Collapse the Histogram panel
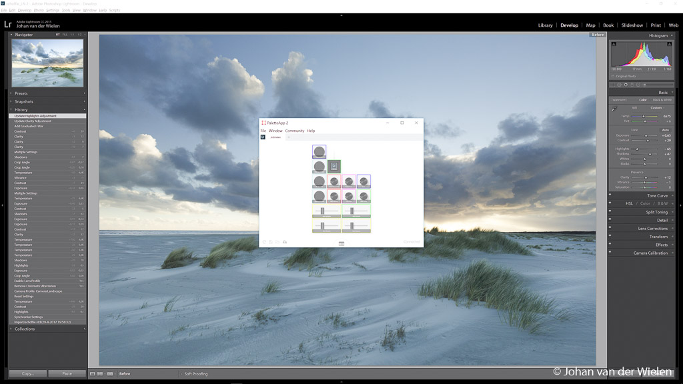 tap(672, 36)
